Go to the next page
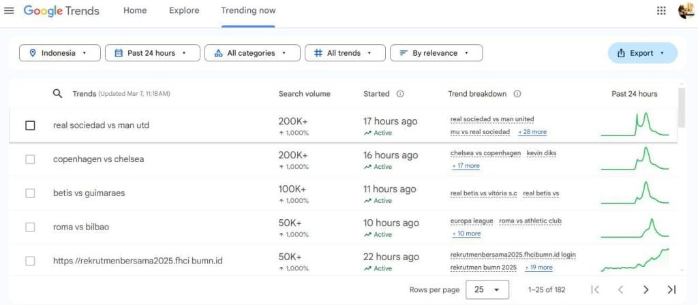The width and height of the screenshot is (698, 305). pyautogui.click(x=646, y=289)
